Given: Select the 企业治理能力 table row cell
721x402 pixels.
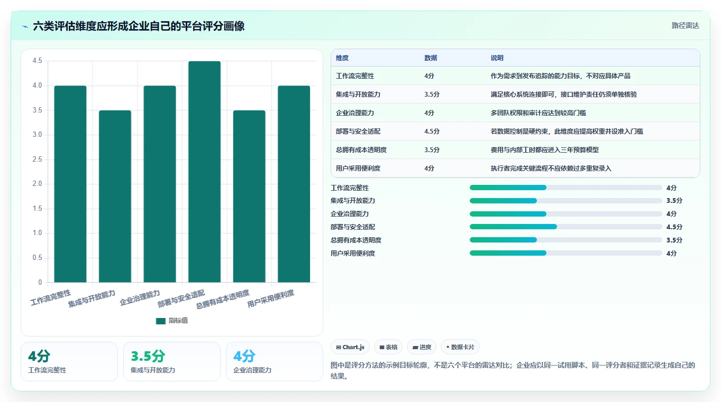Looking at the screenshot, I should tap(355, 113).
